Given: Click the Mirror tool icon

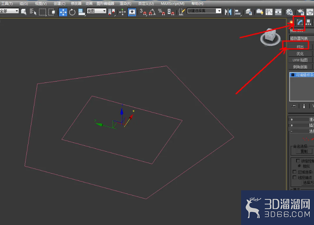Looking at the screenshot, I should [228, 12].
